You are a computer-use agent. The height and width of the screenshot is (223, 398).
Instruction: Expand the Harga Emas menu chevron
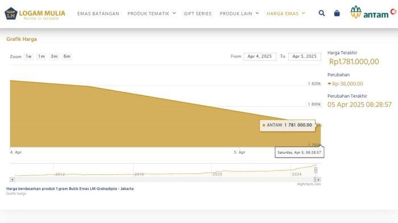coord(303,13)
